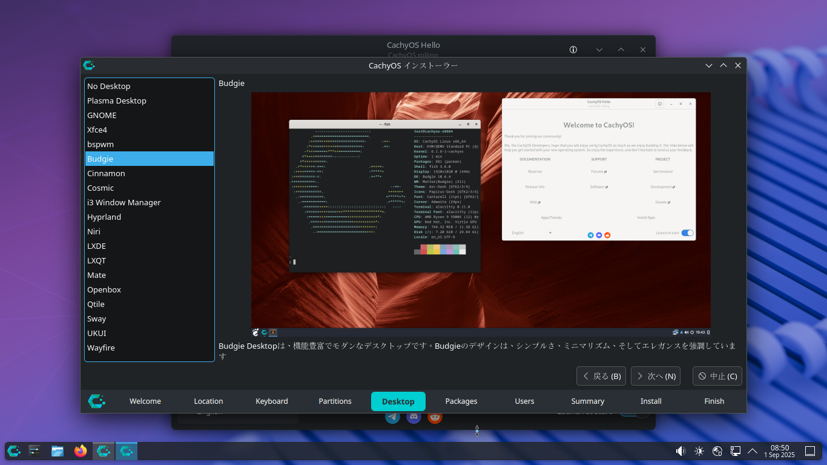Switch to the Partitions step tab
Screen dimensions: 827x465
tap(335, 401)
